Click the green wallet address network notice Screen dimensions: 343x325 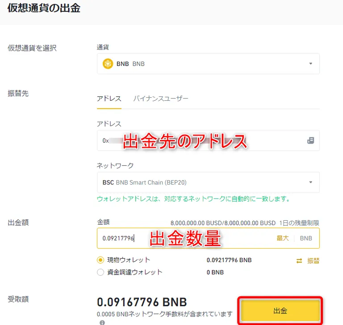(193, 199)
